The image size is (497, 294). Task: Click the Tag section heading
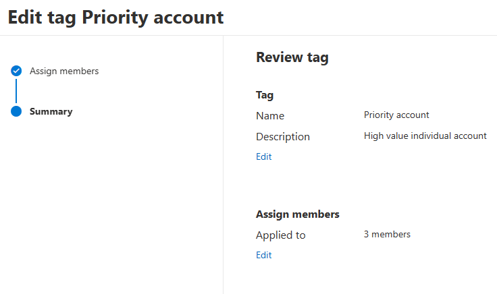tap(265, 95)
